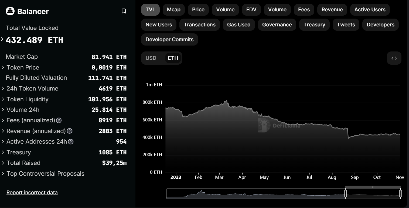Click the 0,0019 ETH token price value
Viewport: 409px width, 208px height.
pyautogui.click(x=109, y=68)
